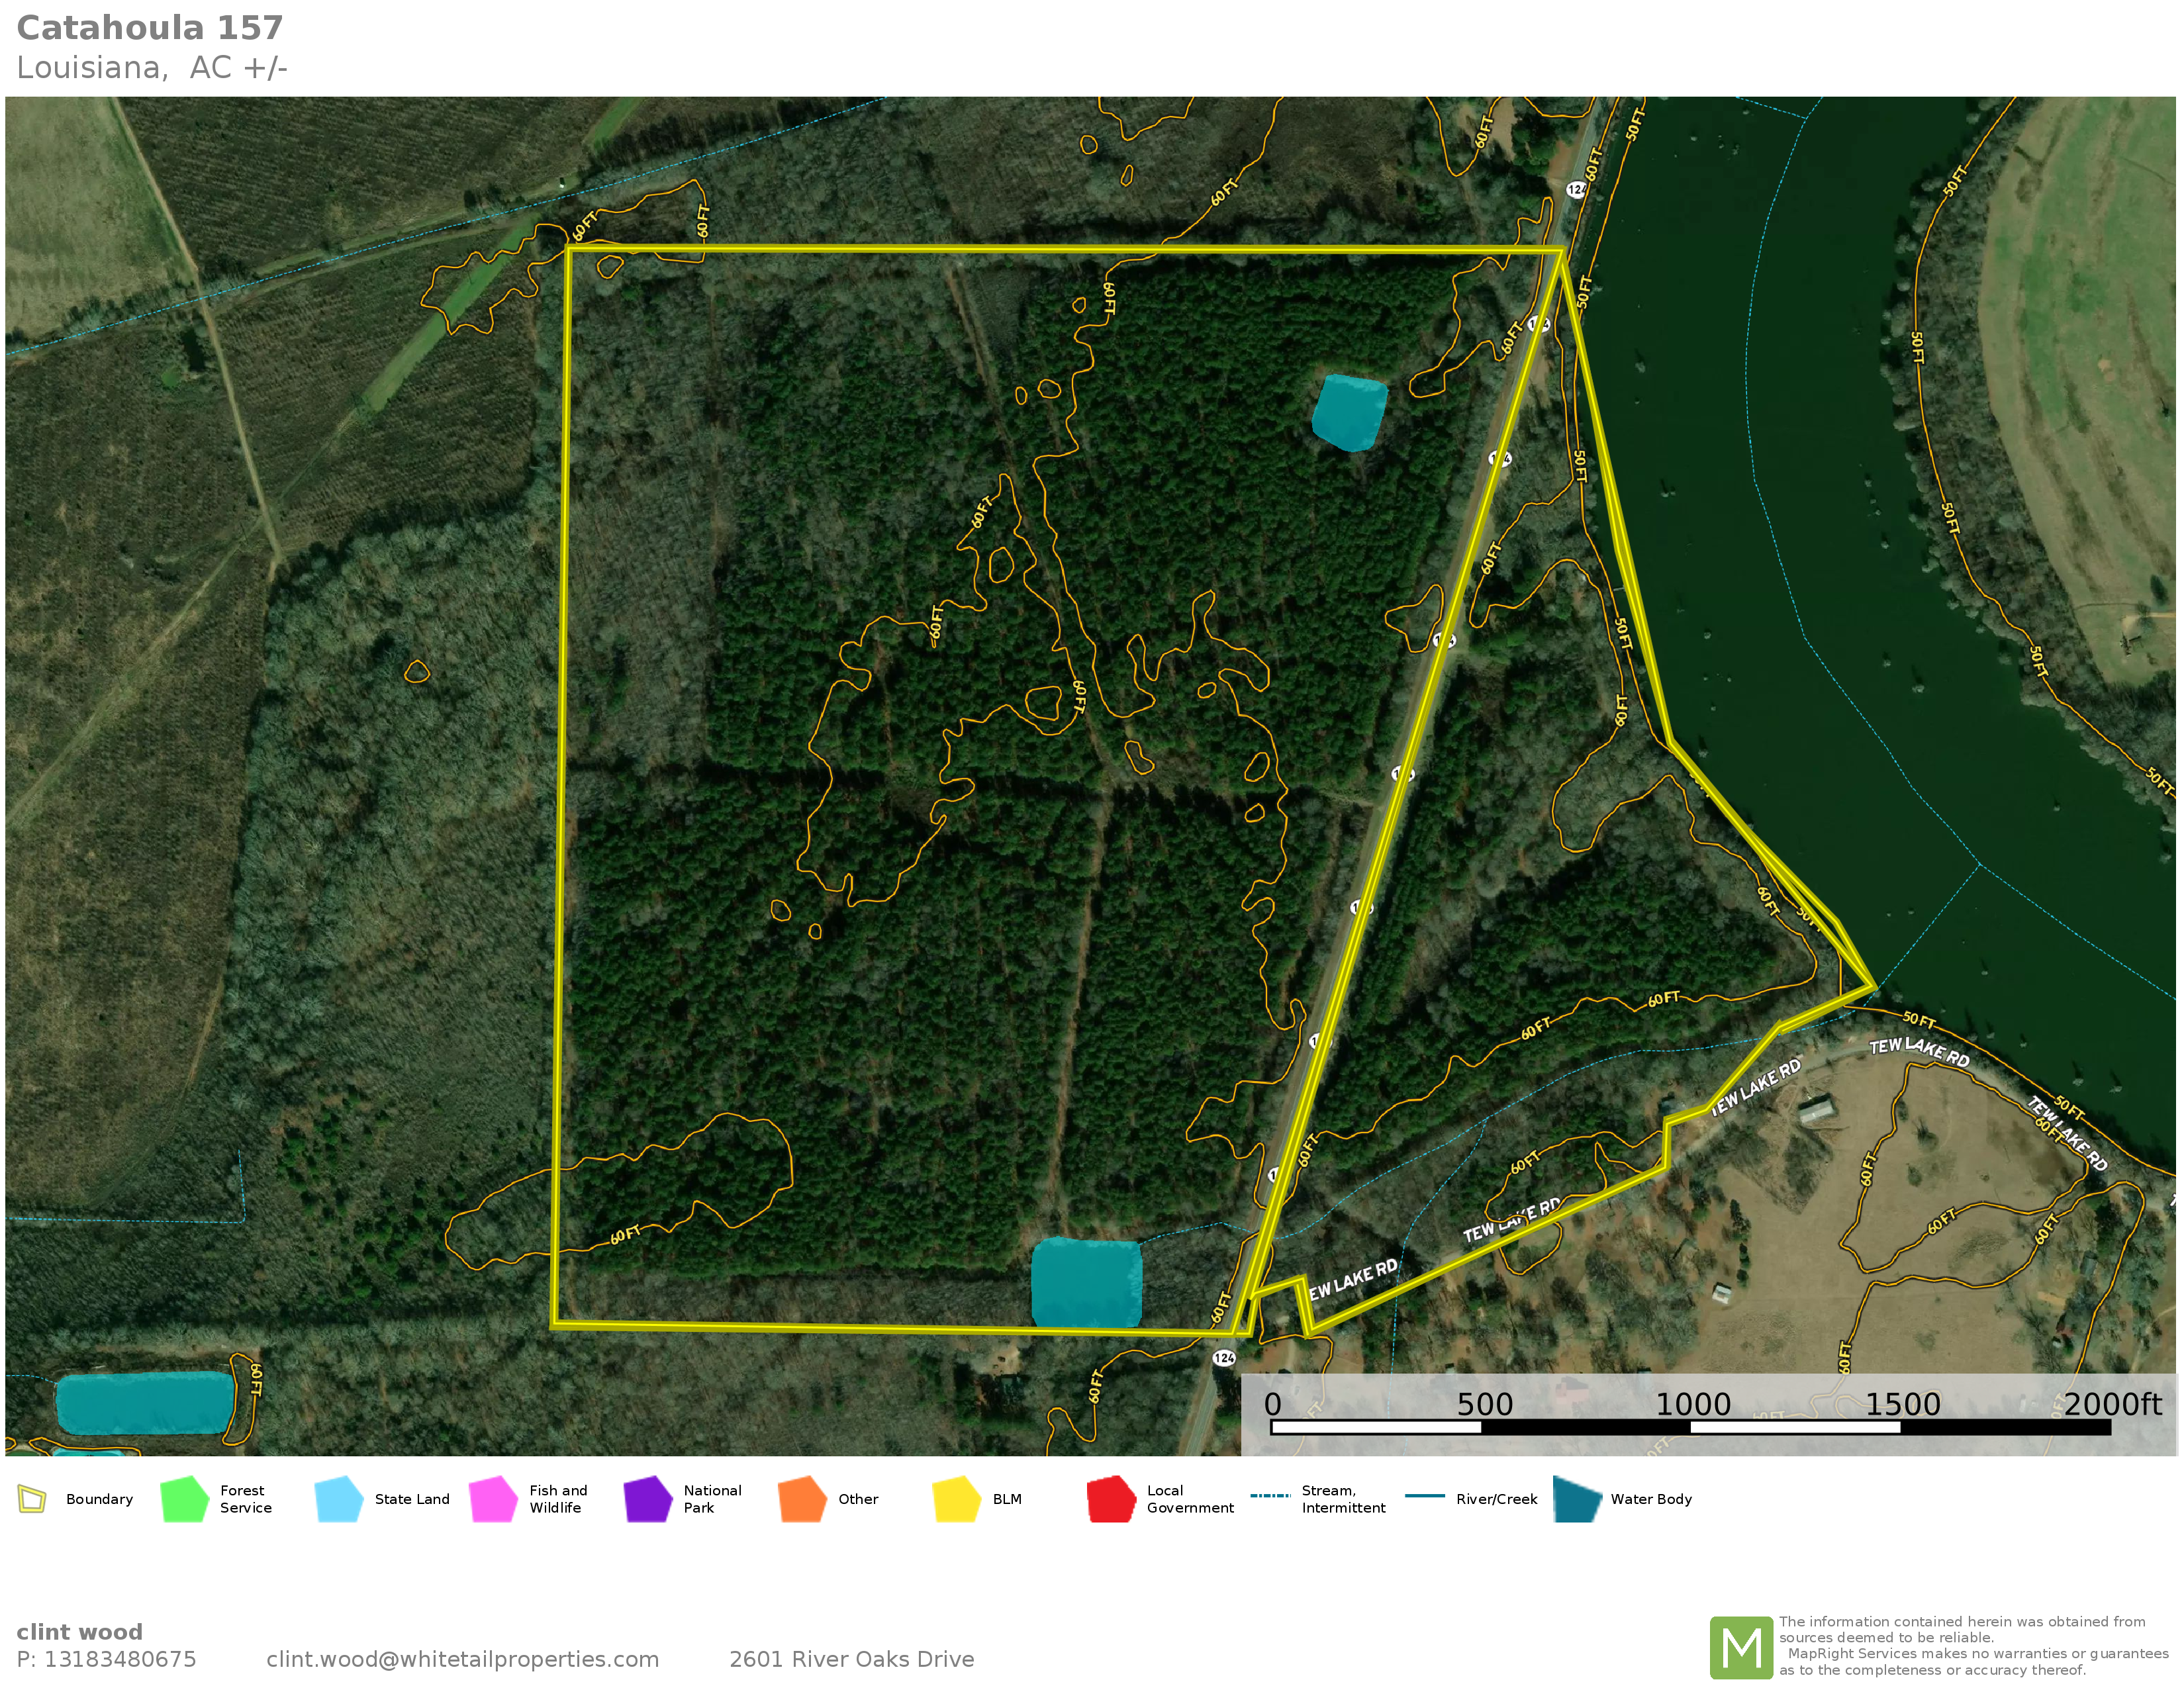Click the Catahoula 157 map title
The image size is (2184, 1688).
(150, 28)
